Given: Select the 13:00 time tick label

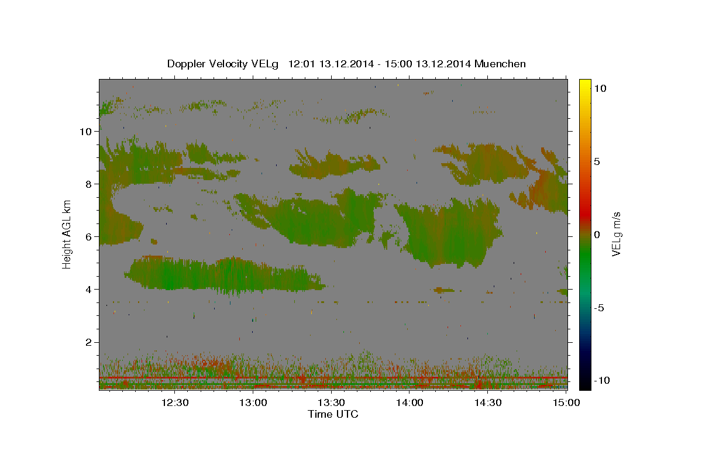Looking at the screenshot, I should pos(253,402).
